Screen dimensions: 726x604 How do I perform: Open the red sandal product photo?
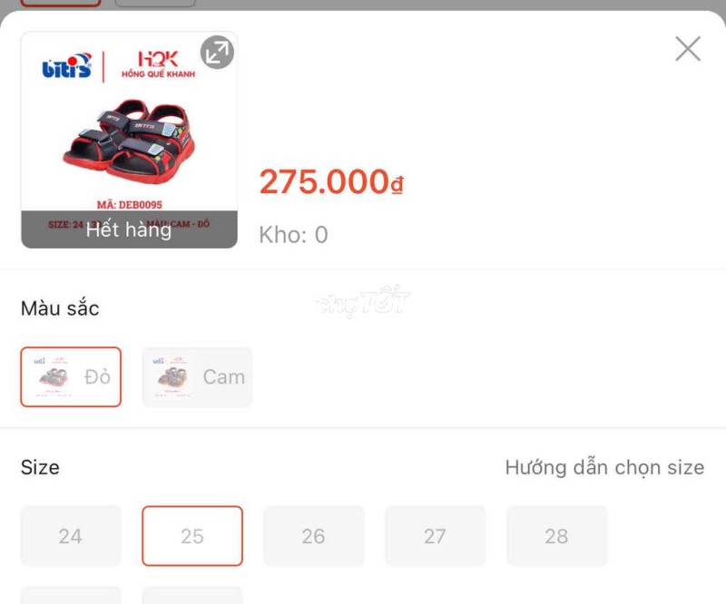tap(130, 141)
